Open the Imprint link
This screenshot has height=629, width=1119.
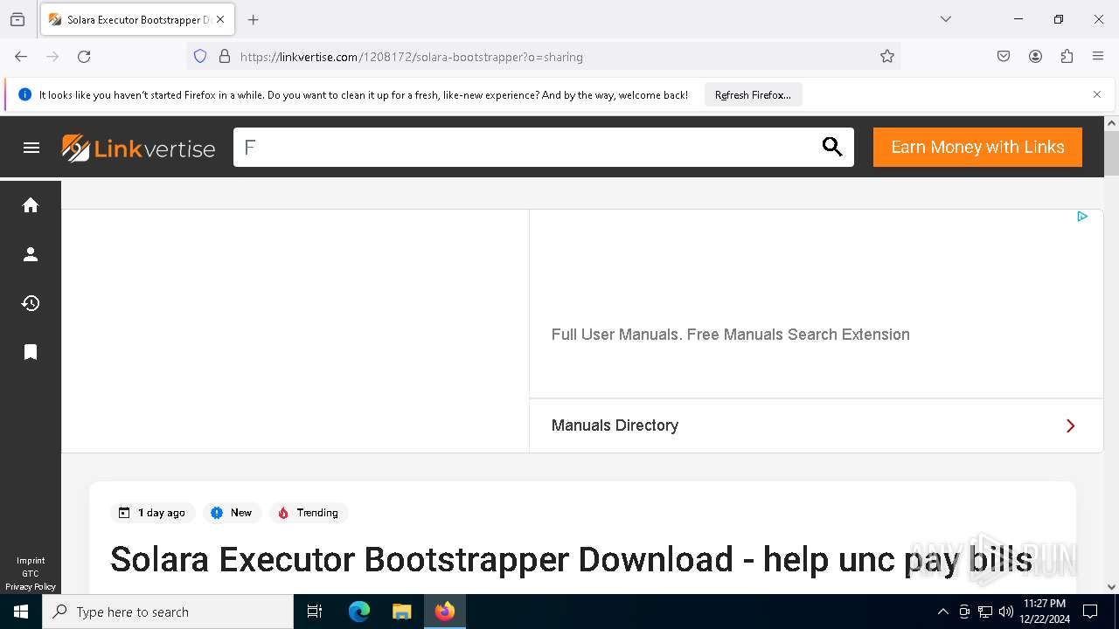31,561
